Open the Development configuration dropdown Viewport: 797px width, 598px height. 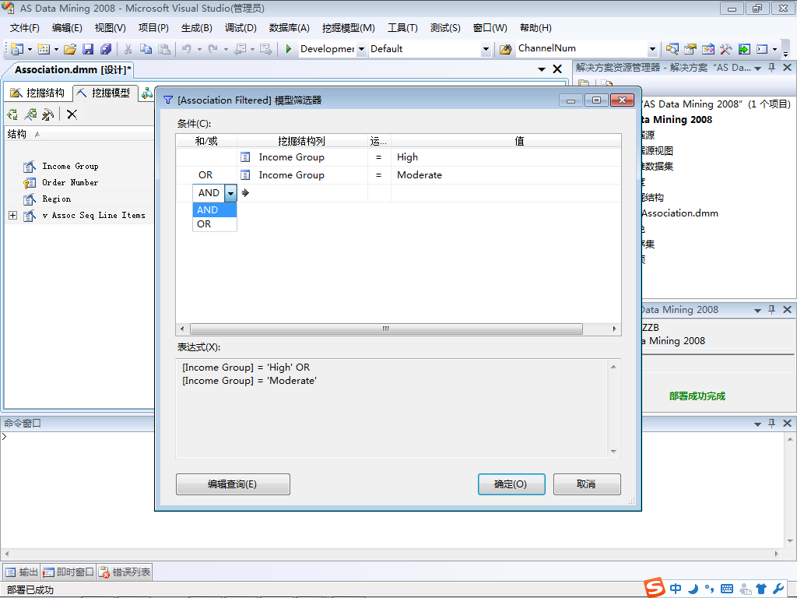(361, 49)
